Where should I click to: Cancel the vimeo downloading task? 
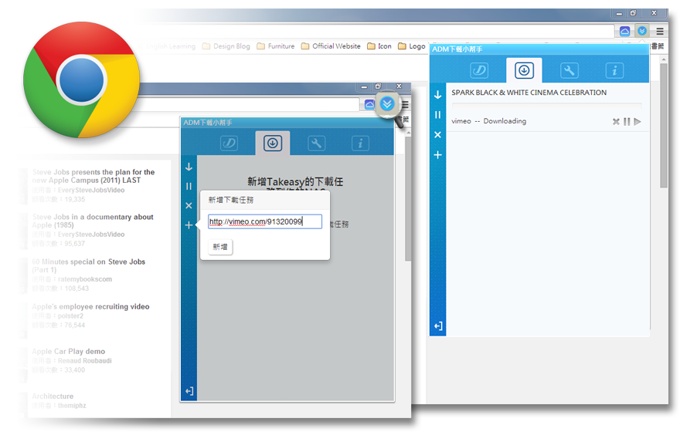point(616,122)
